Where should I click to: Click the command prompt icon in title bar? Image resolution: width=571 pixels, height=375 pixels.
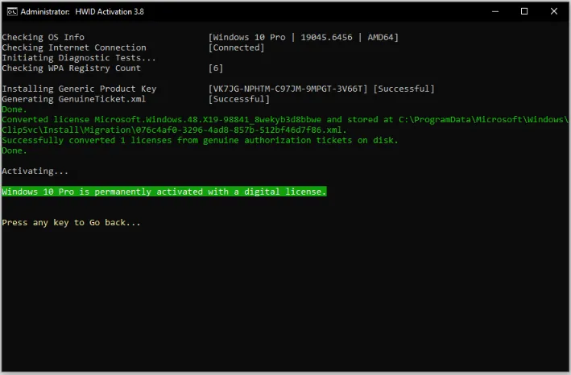coord(11,11)
